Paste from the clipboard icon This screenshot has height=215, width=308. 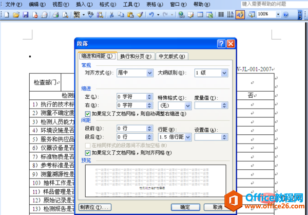coord(130,15)
